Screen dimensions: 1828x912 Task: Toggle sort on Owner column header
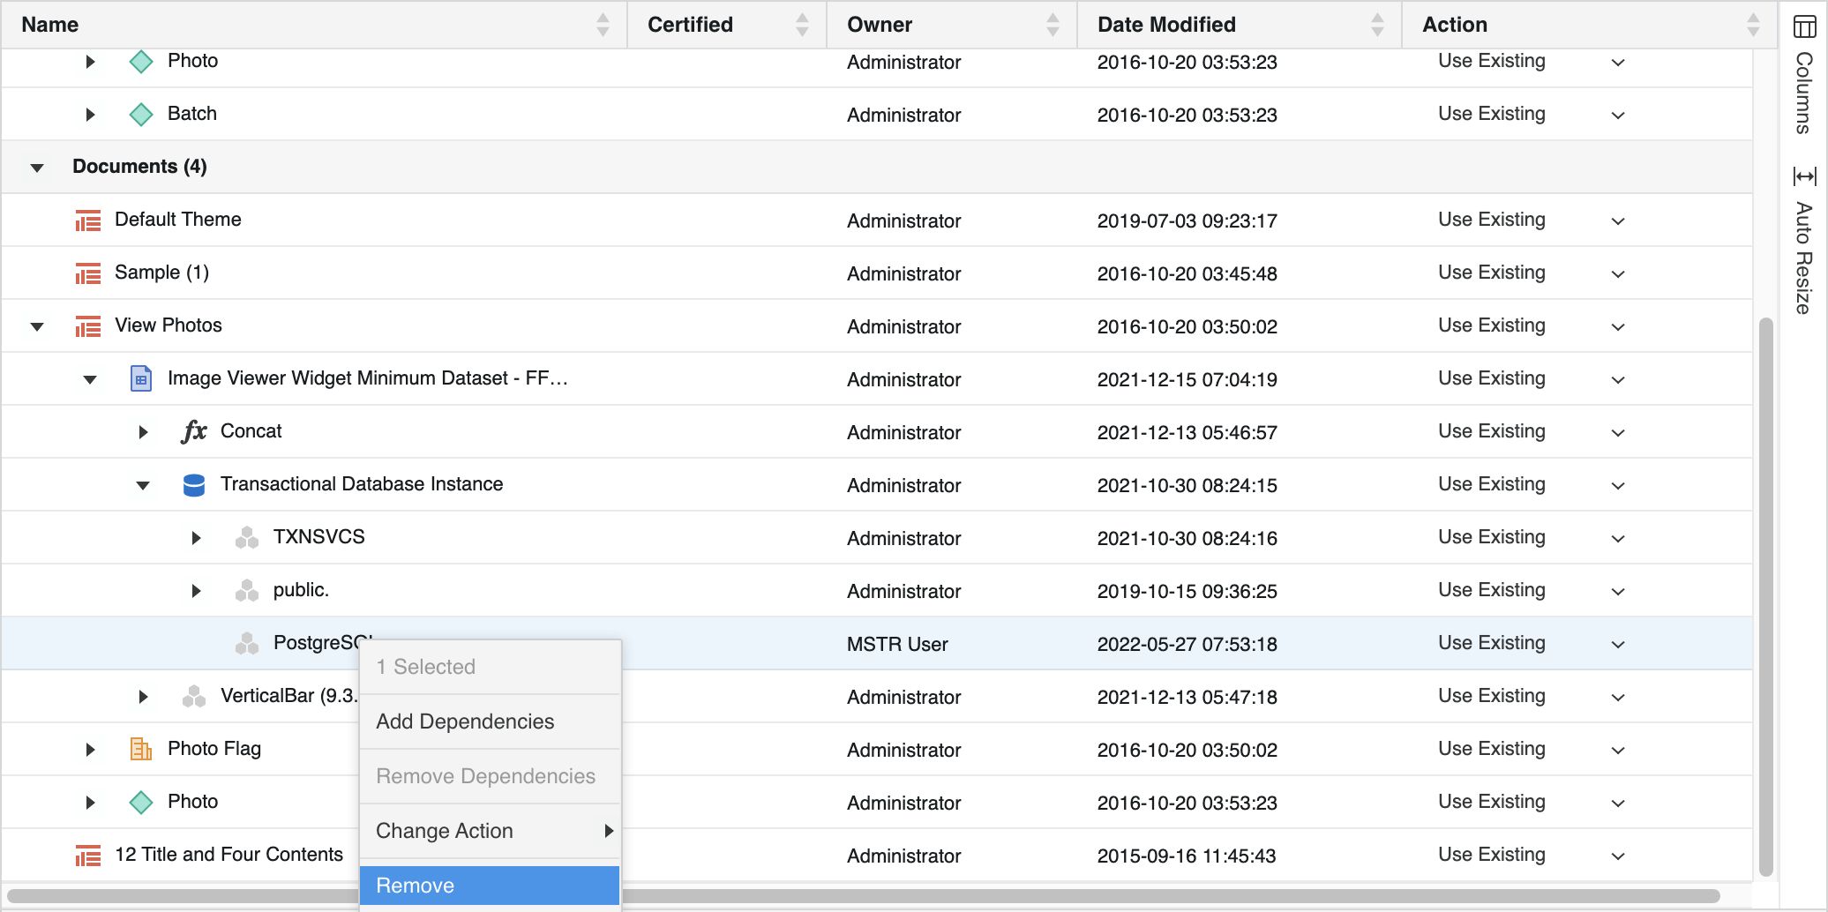pyautogui.click(x=879, y=25)
